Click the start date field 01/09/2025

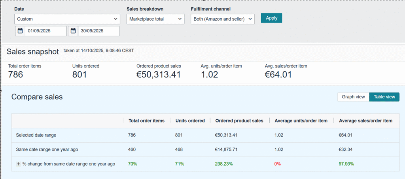45,31
